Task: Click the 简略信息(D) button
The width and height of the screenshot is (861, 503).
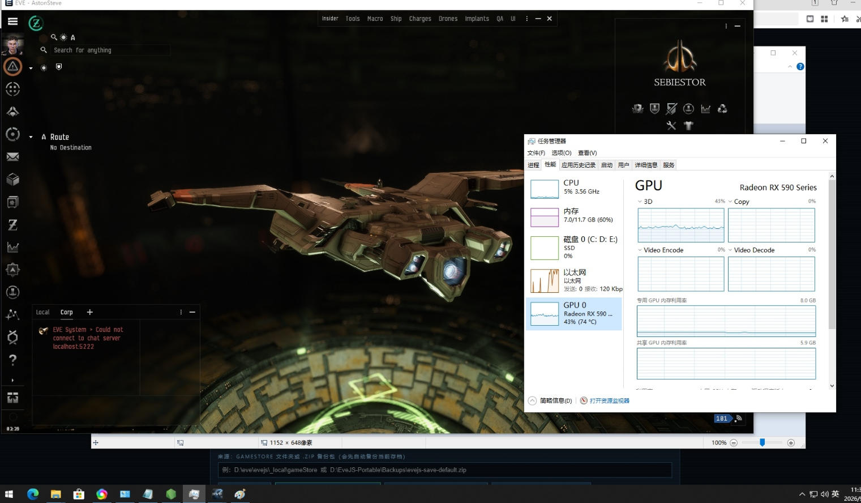Action: click(550, 400)
